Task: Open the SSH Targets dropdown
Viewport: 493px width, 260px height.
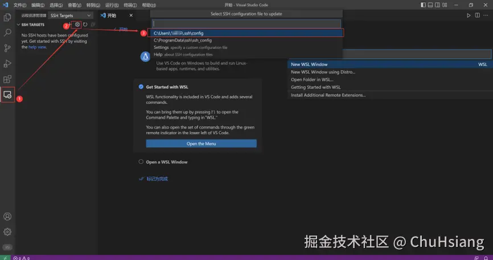Action: click(70, 15)
